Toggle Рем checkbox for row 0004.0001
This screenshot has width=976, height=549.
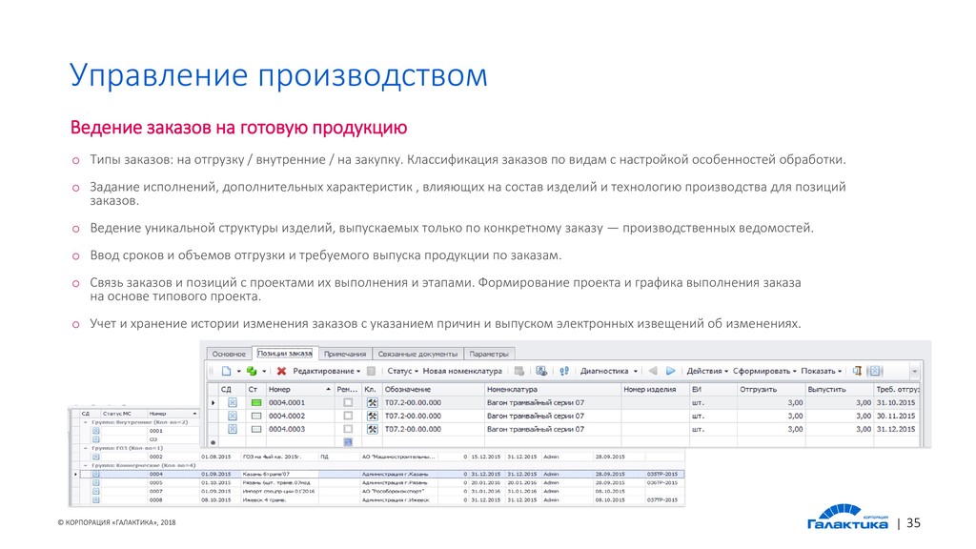[348, 403]
